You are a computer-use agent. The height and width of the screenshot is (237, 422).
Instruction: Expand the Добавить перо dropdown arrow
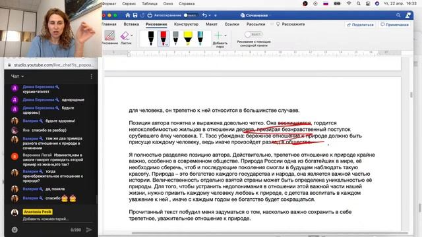point(226,36)
